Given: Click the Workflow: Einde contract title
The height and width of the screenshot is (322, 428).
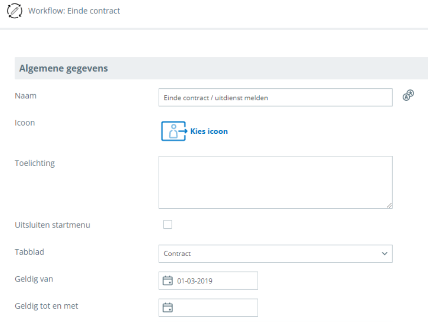Looking at the screenshot, I should tap(74, 11).
